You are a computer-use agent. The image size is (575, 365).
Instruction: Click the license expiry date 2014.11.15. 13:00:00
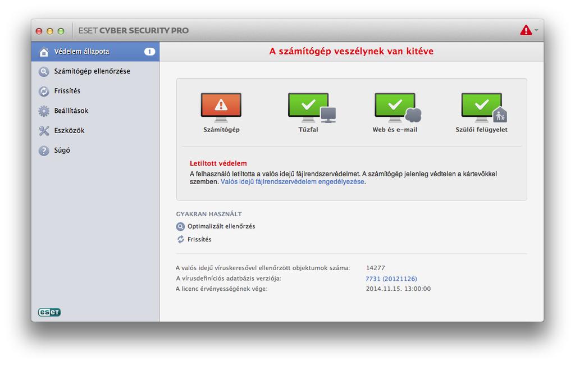pos(398,289)
